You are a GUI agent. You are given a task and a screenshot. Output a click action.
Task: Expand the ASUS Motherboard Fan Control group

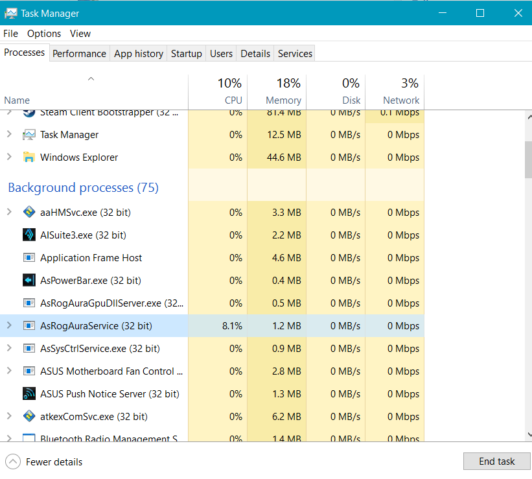[x=9, y=371]
